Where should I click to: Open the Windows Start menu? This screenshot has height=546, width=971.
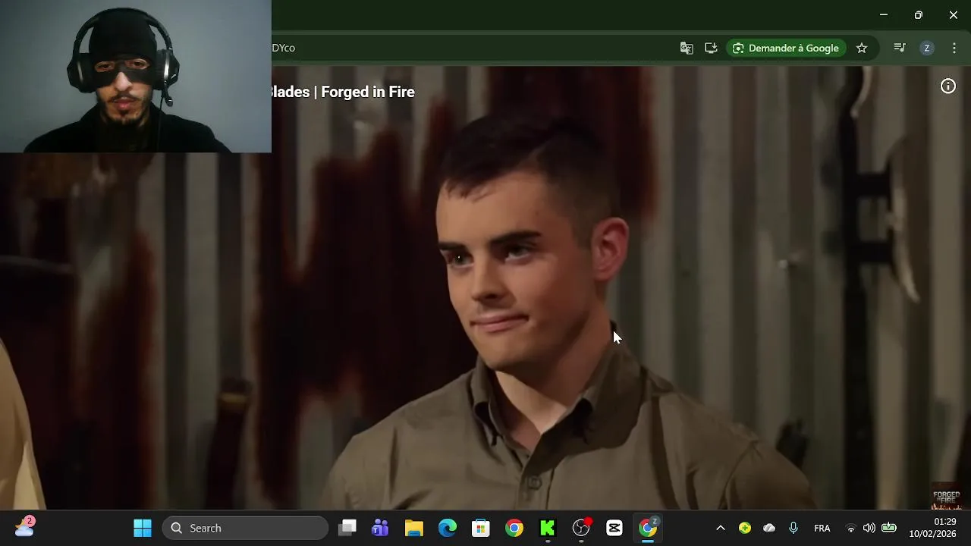pos(143,528)
